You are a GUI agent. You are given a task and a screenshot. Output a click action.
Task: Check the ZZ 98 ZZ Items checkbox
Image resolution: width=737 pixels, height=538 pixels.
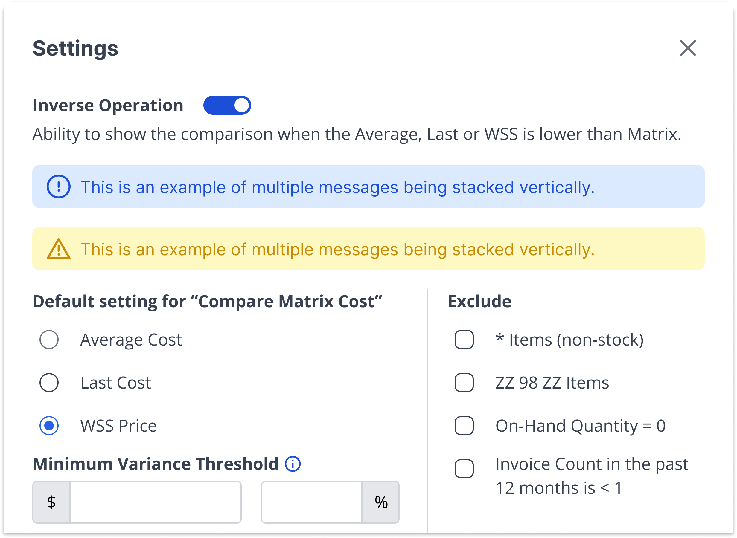tap(464, 382)
